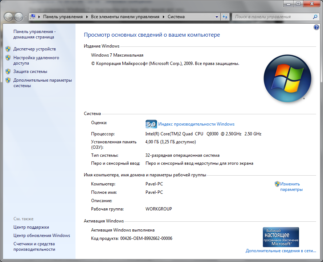This screenshot has height=262, width=323.
Task: Click the Forward navigation arrow button
Action: click(x=19, y=17)
